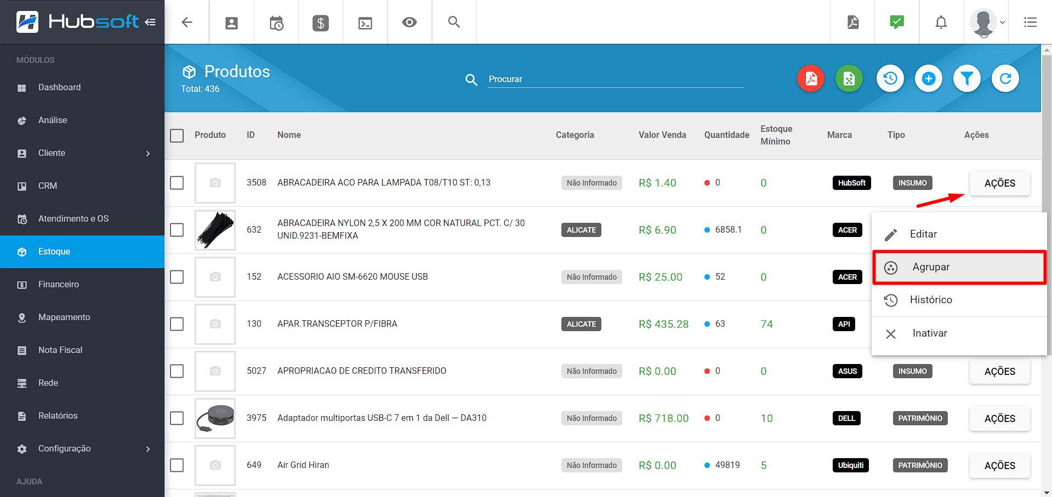Screen dimensions: 1052x497
Task: Click the blue add product button
Action: [x=929, y=79]
